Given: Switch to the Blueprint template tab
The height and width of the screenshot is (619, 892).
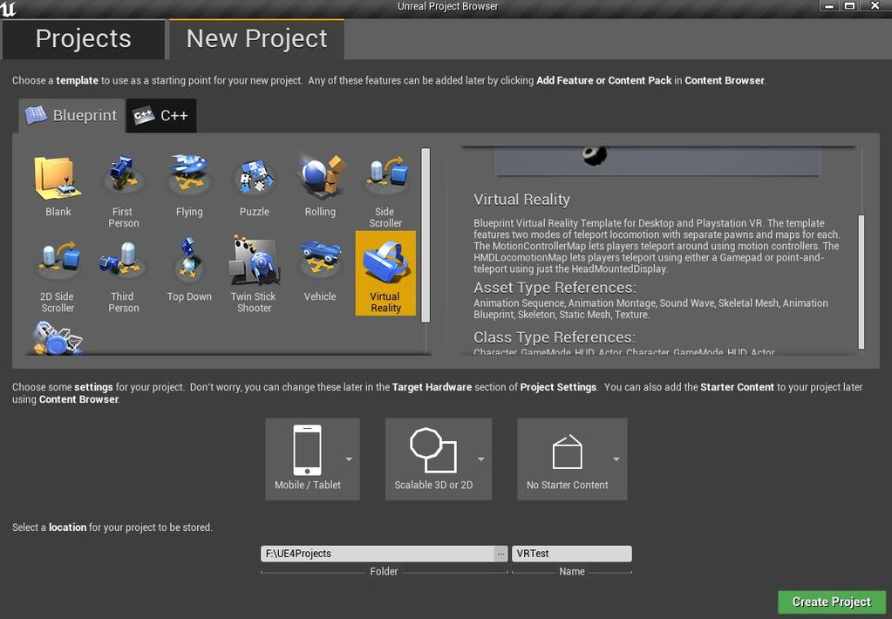Looking at the screenshot, I should click(71, 115).
